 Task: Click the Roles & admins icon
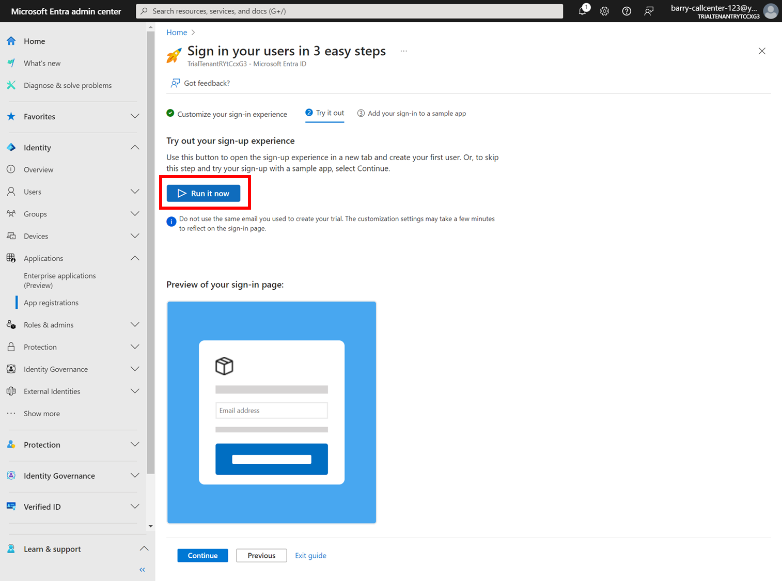pos(11,325)
